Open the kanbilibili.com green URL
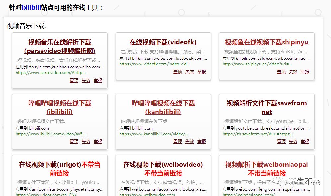331x196 pixels. click(154, 134)
